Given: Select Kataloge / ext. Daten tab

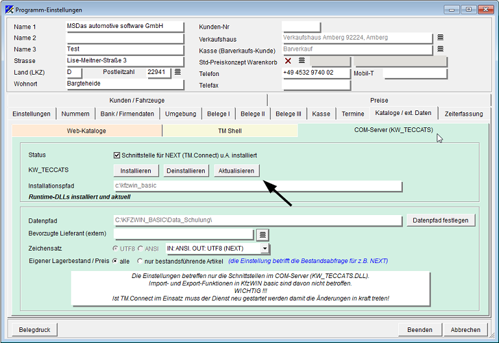Looking at the screenshot, I should 403,113.
